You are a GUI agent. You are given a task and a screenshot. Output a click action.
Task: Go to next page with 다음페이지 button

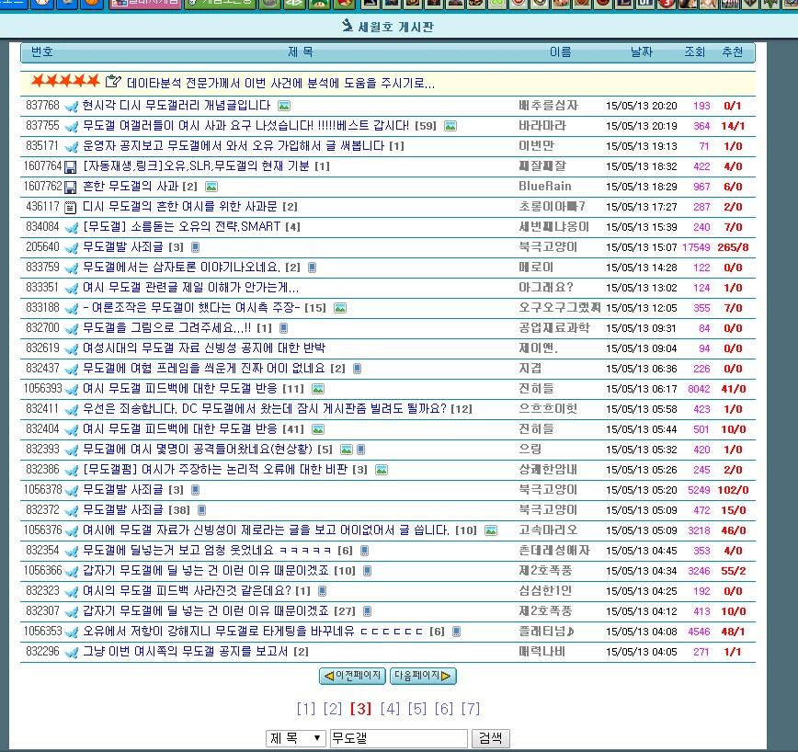point(423,676)
